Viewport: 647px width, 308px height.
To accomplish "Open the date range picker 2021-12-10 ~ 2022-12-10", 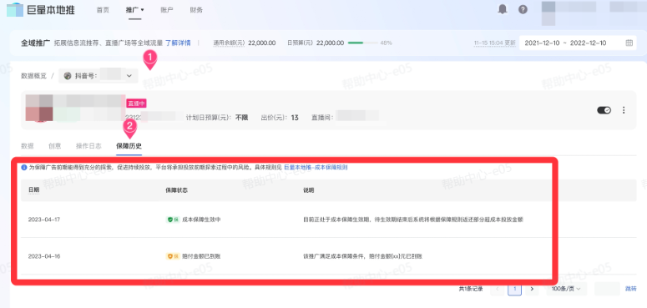I will (577, 43).
